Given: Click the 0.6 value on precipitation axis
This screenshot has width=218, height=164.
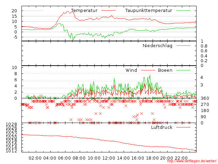Looking at the screenshot, I should tap(204, 51).
